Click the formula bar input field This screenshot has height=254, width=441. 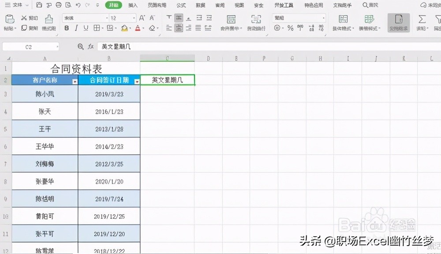tap(269, 46)
